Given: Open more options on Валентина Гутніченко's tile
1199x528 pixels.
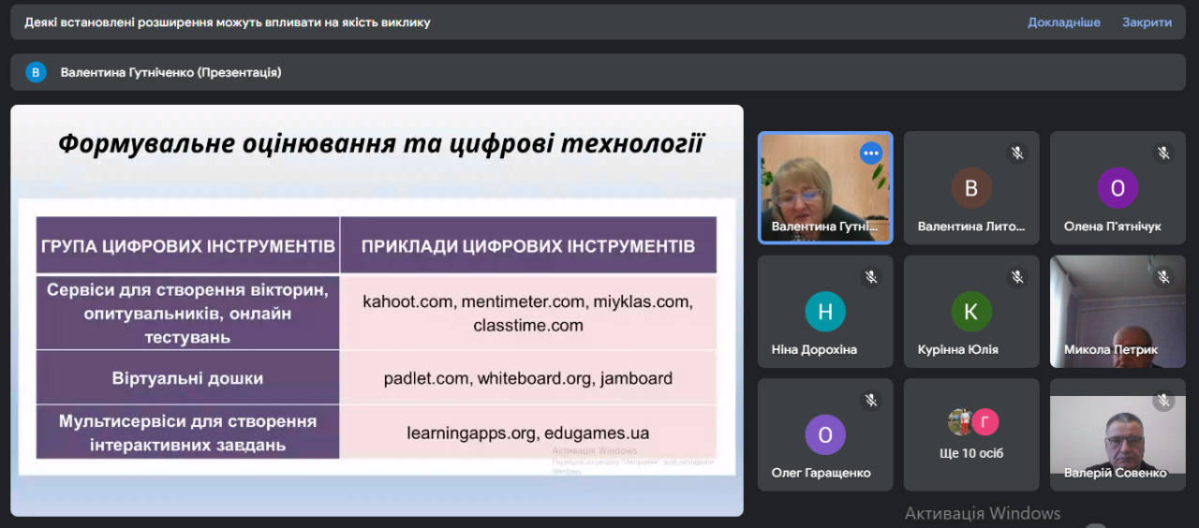Looking at the screenshot, I should click(871, 154).
